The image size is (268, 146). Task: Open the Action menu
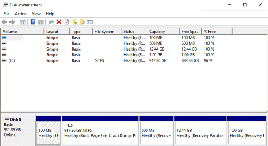(x=20, y=14)
